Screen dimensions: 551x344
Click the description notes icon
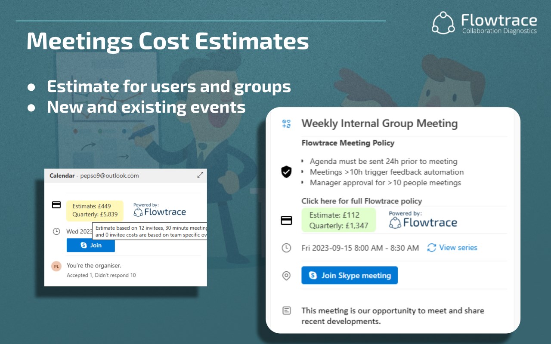click(x=286, y=310)
